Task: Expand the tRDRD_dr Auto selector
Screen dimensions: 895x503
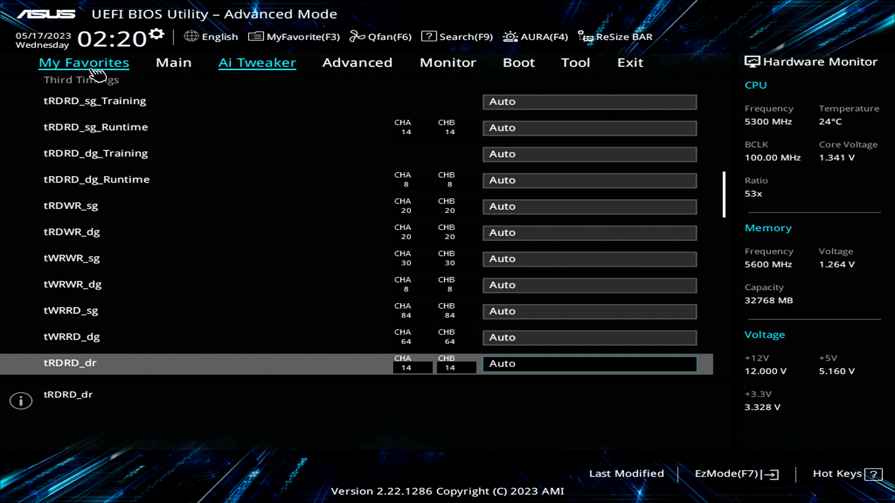Action: click(x=589, y=364)
